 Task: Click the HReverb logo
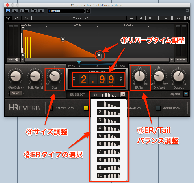coord(24,108)
